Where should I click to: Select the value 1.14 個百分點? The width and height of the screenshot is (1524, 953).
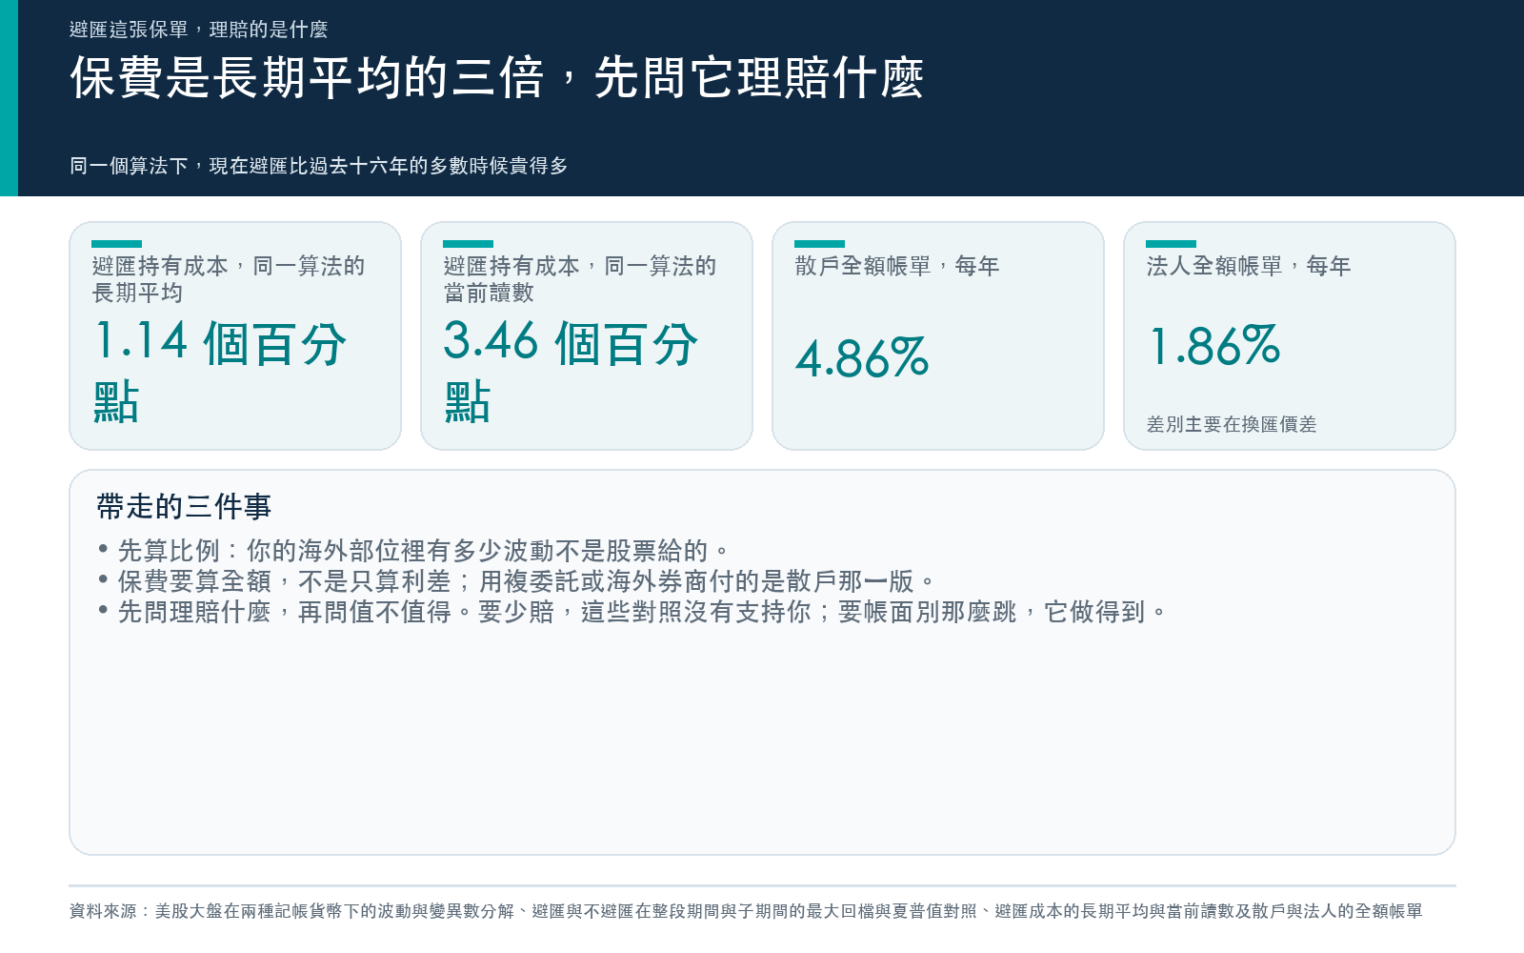tap(220, 371)
